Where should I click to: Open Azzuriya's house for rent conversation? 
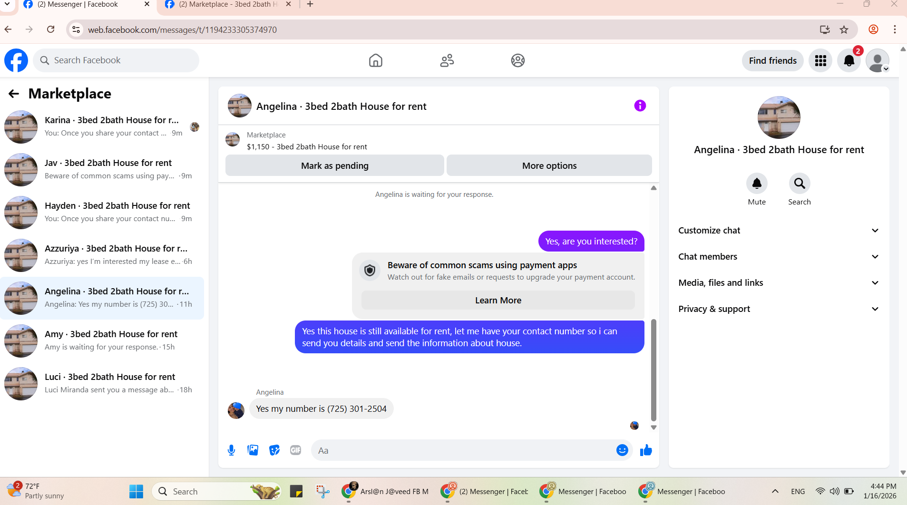click(x=102, y=255)
